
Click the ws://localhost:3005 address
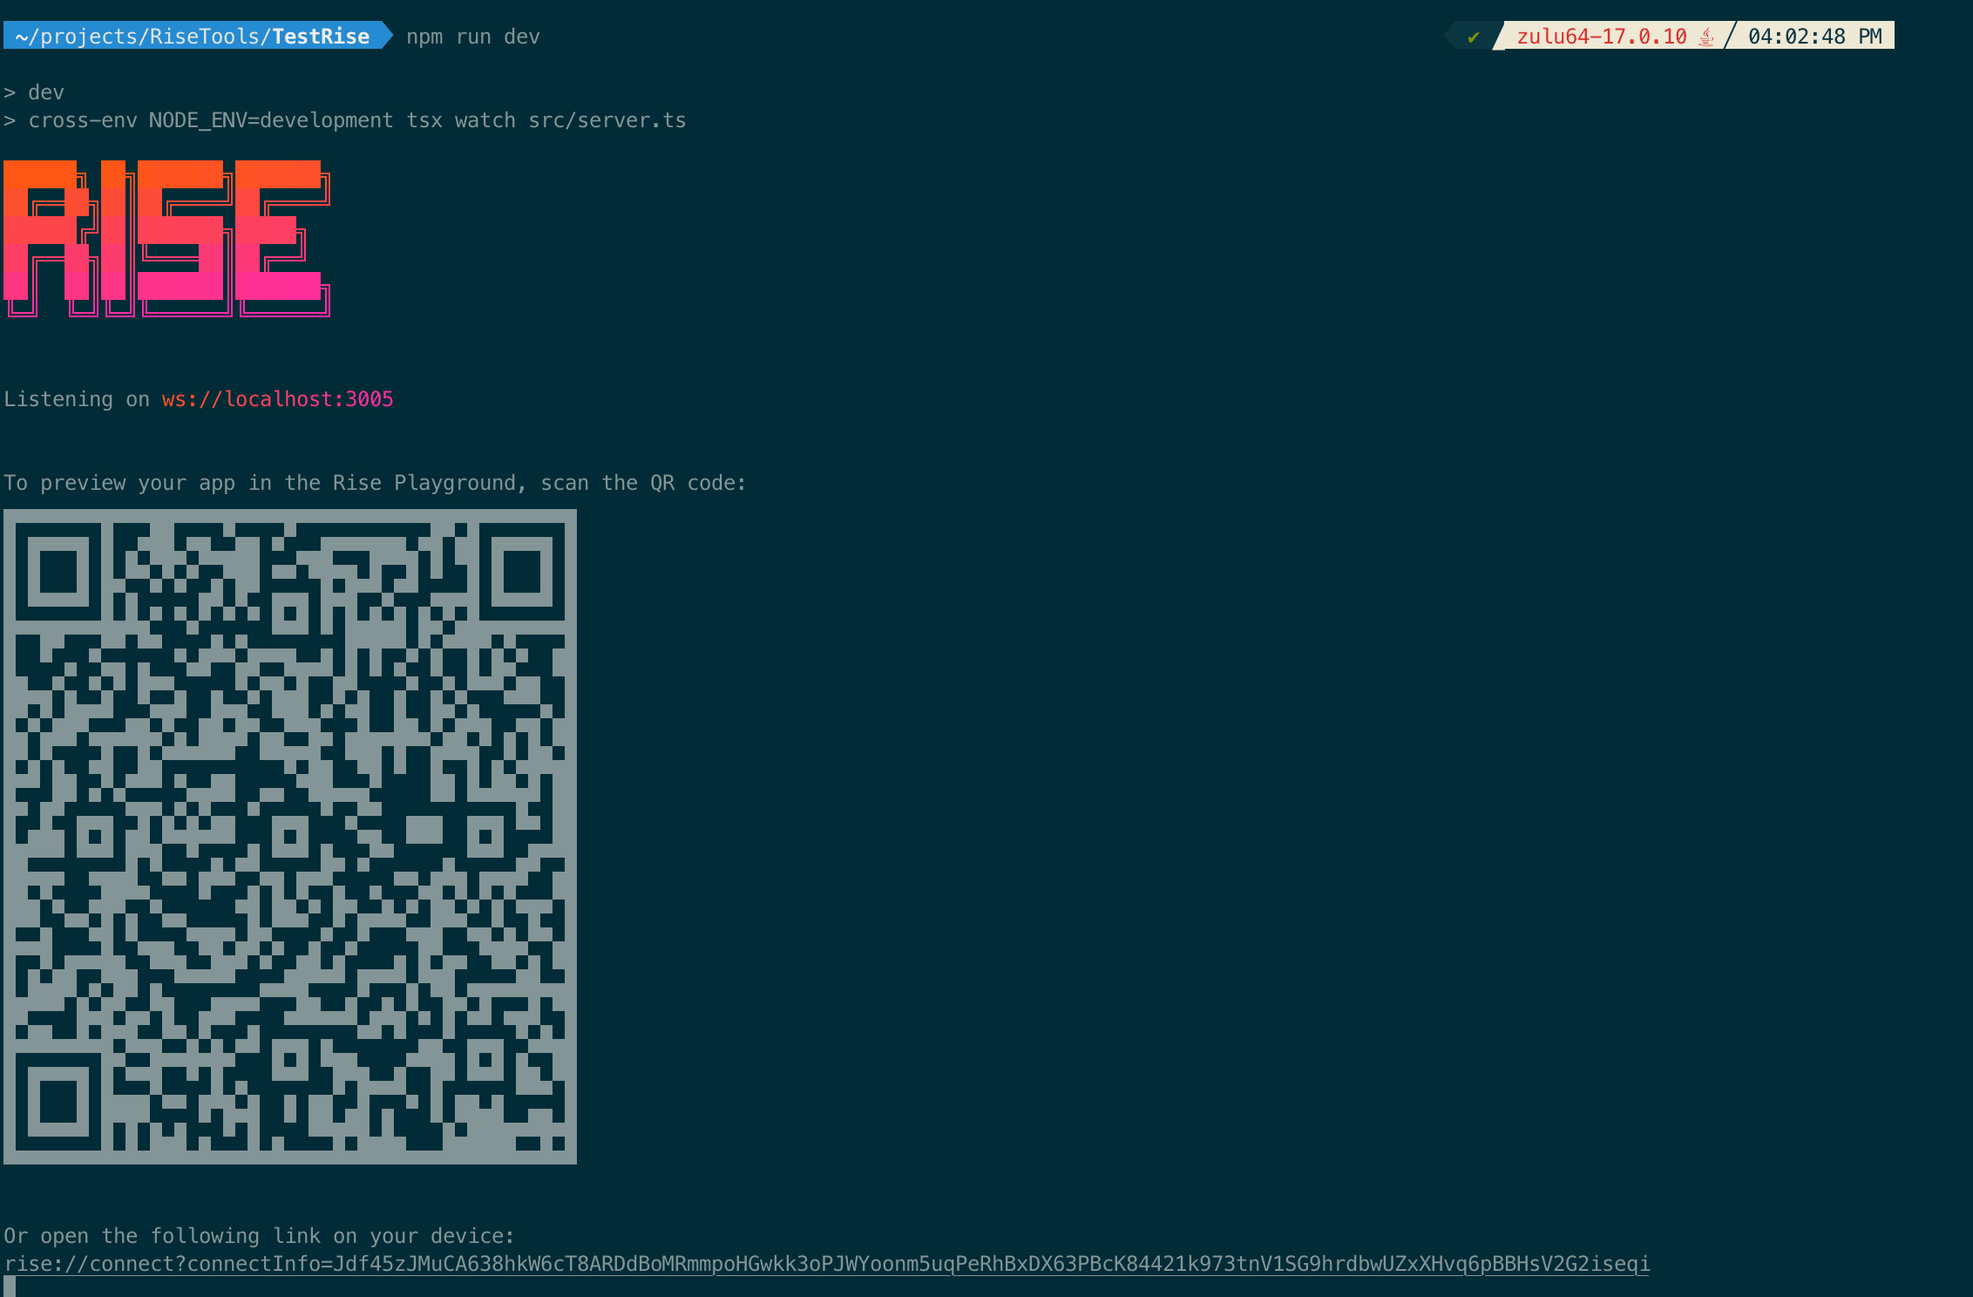coord(278,399)
